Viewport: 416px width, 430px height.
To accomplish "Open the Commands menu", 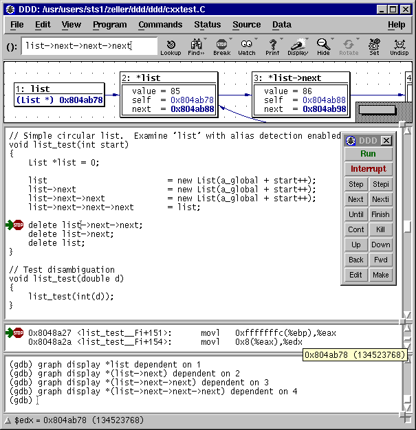I will 160,25.
